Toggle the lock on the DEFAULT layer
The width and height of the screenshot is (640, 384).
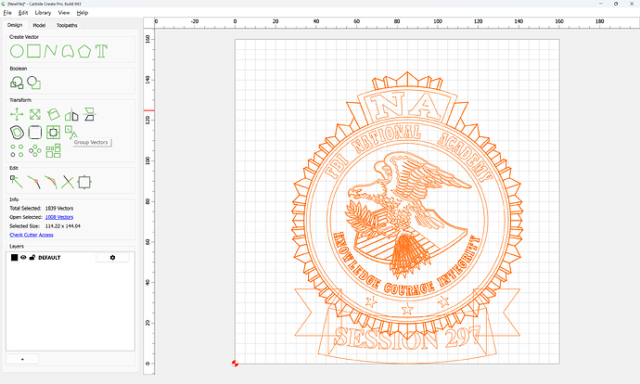pos(32,258)
